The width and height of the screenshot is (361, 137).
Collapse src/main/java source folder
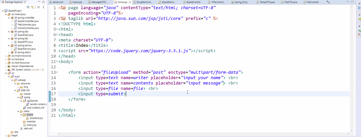[x=5, y=14]
